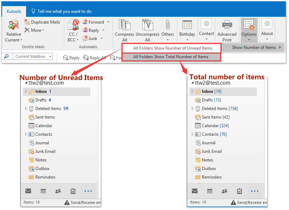Choose All Folders Show Total Number of Items
The width and height of the screenshot is (289, 210).
click(171, 57)
